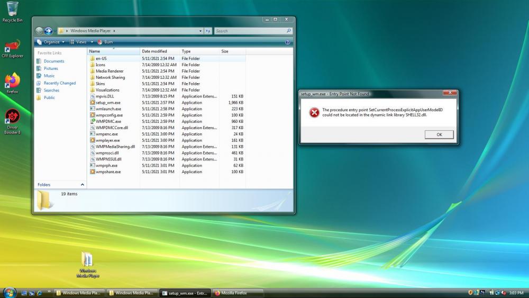Click the Burn toolbar button
The width and height of the screenshot is (529, 298).
coord(105,42)
